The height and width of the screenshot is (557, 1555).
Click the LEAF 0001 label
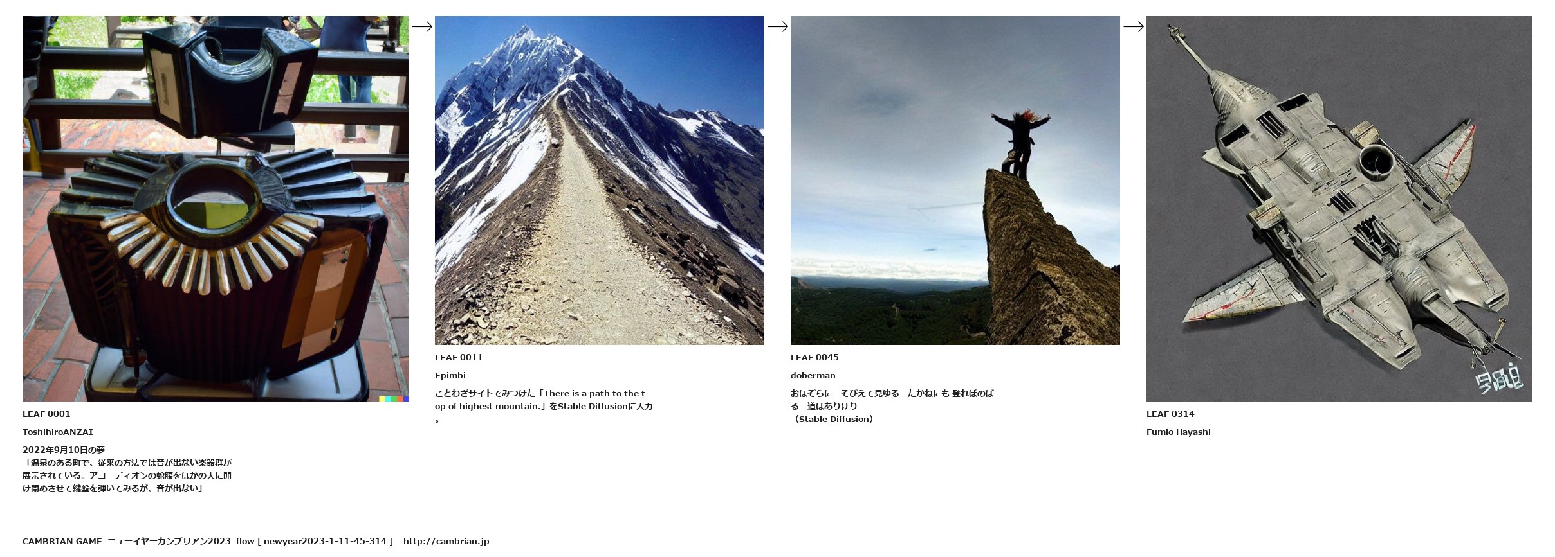click(x=46, y=414)
